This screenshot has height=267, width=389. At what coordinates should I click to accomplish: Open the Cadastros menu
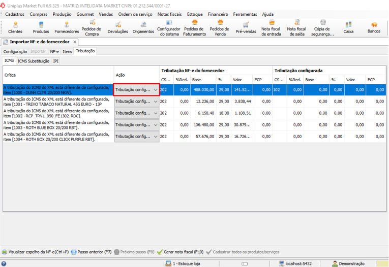(x=15, y=14)
